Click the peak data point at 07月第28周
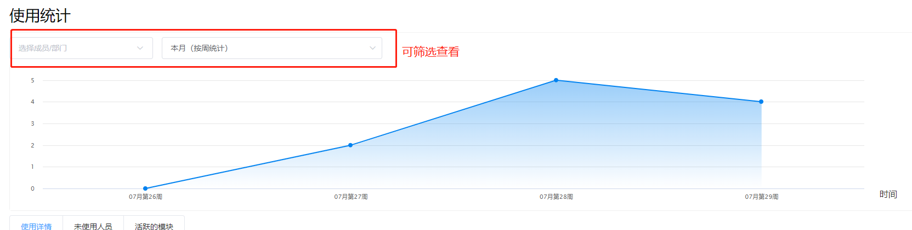 click(556, 80)
